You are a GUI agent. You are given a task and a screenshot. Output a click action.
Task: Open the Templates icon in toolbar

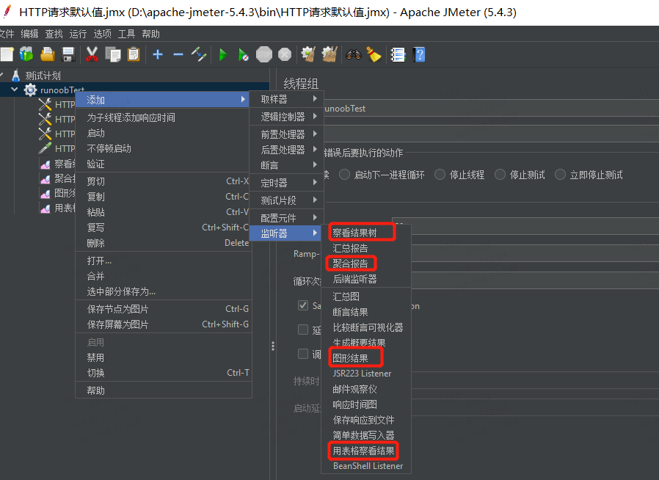click(x=26, y=54)
